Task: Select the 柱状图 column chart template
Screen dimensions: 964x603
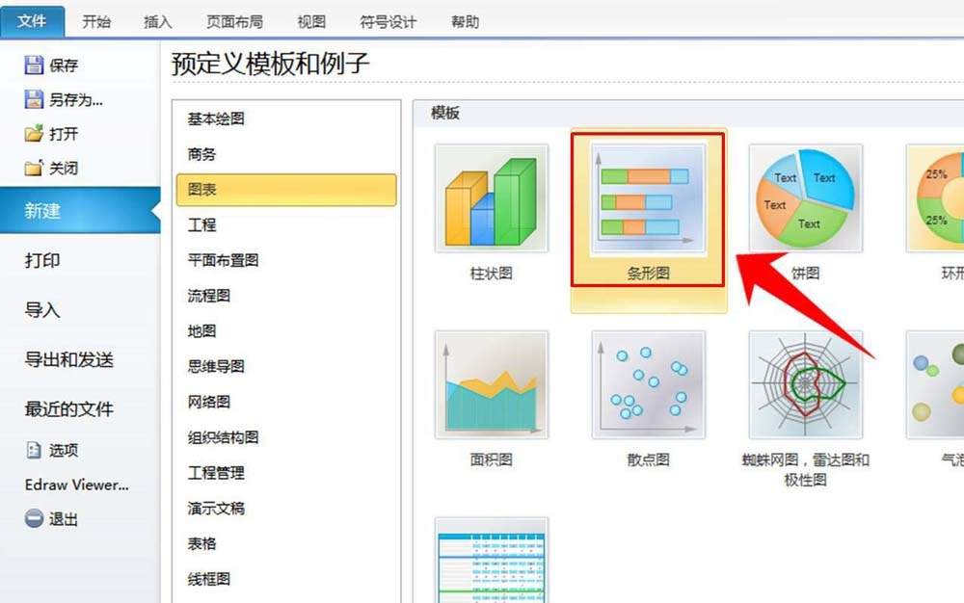Action: (491, 201)
